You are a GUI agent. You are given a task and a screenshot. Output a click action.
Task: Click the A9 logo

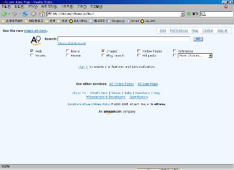(x=36, y=41)
